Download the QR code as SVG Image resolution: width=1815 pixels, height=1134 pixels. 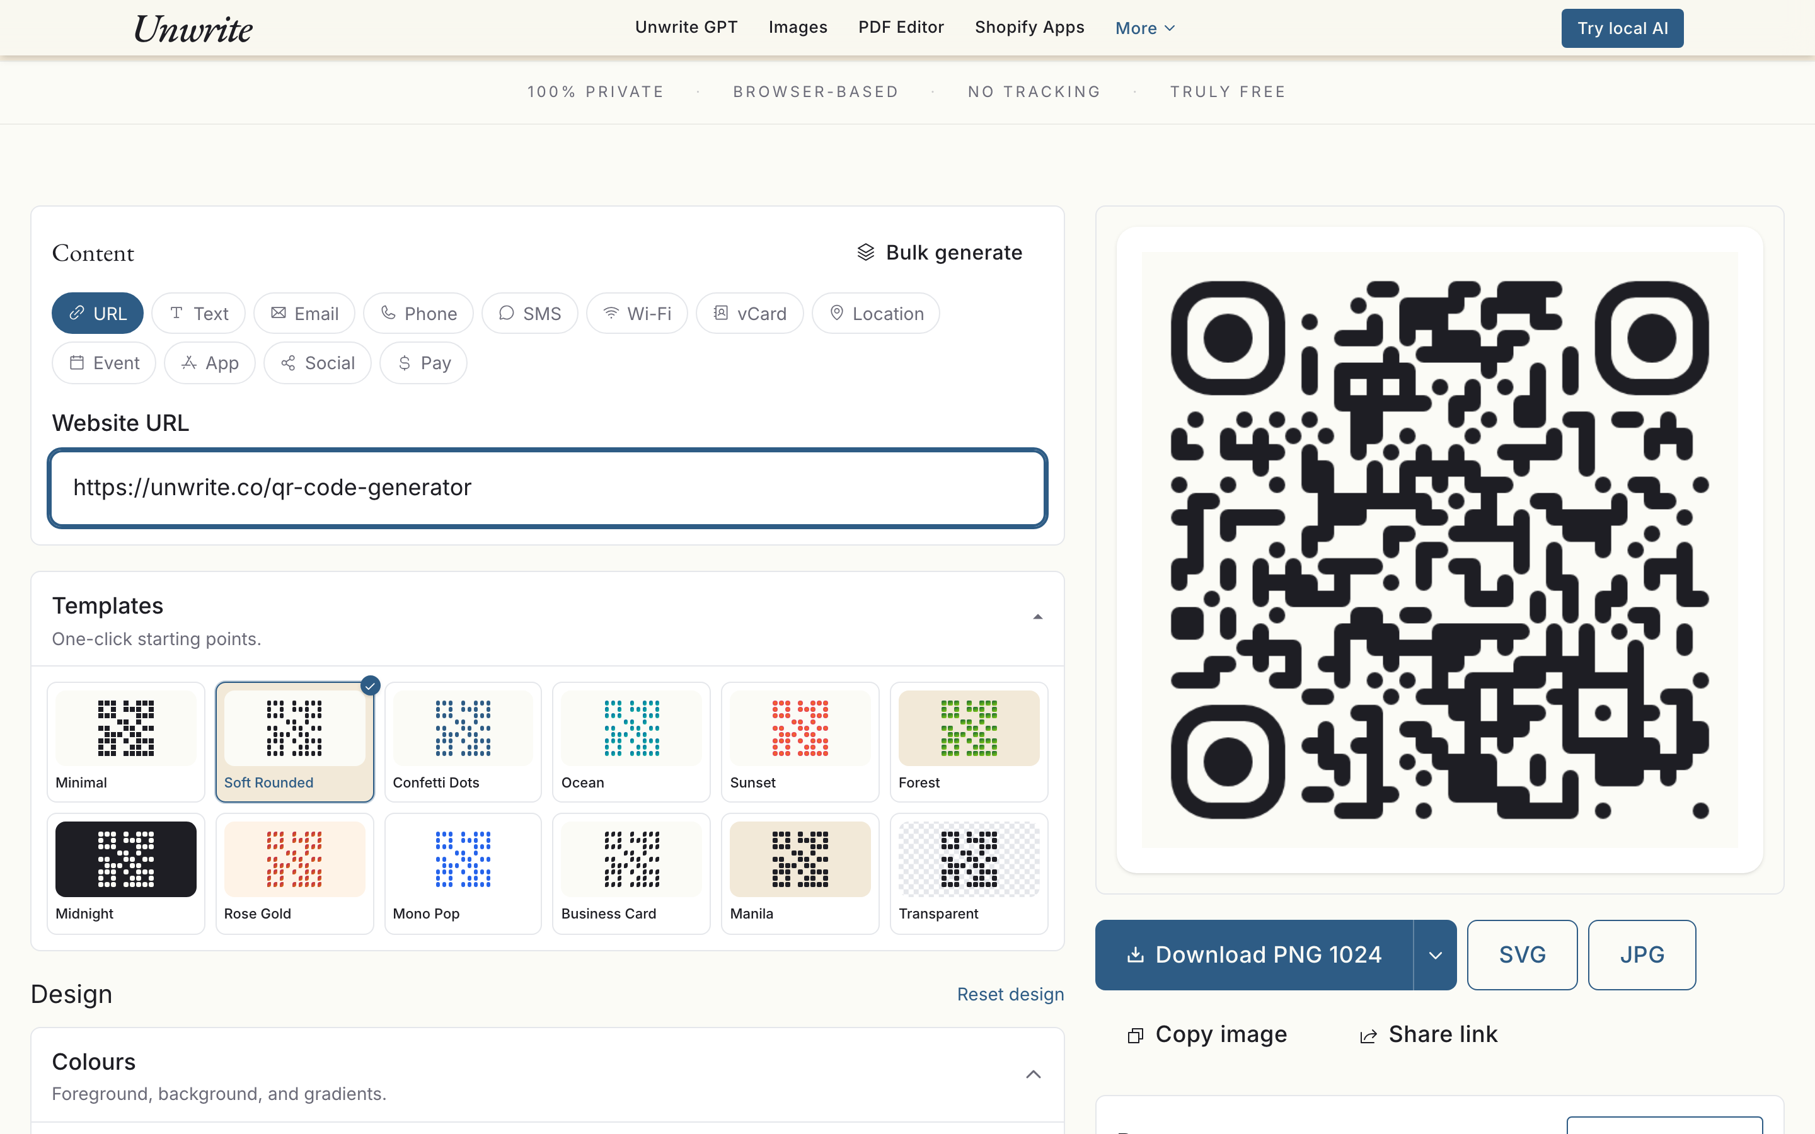tap(1522, 954)
